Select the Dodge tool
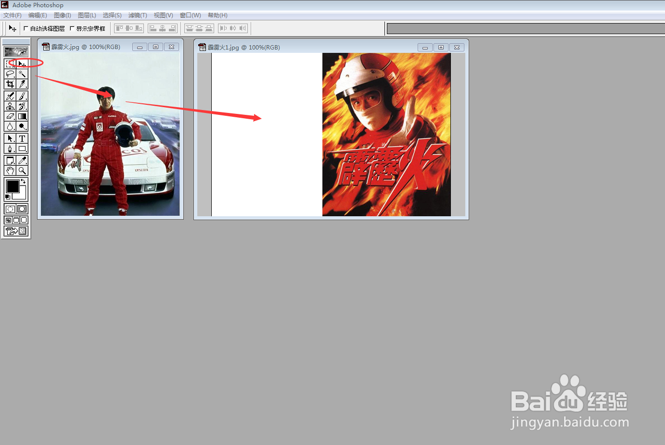The image size is (665, 445). pos(22,126)
